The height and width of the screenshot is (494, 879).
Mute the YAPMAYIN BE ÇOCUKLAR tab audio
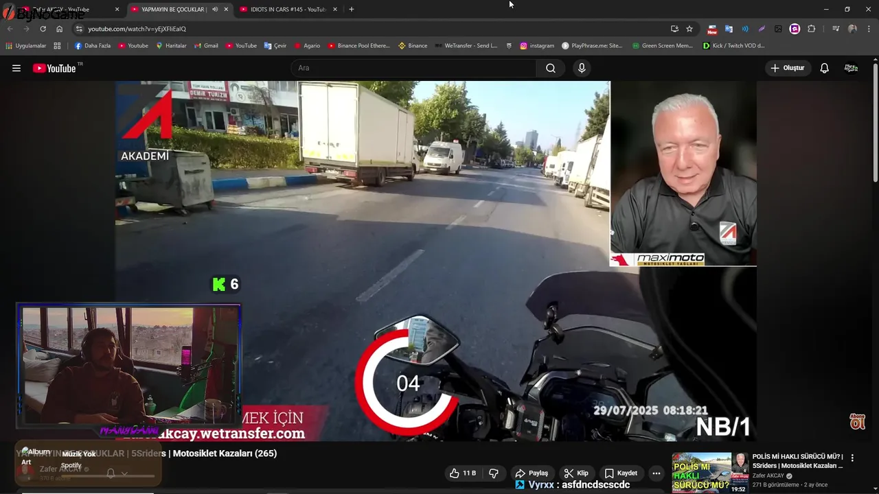click(x=215, y=10)
